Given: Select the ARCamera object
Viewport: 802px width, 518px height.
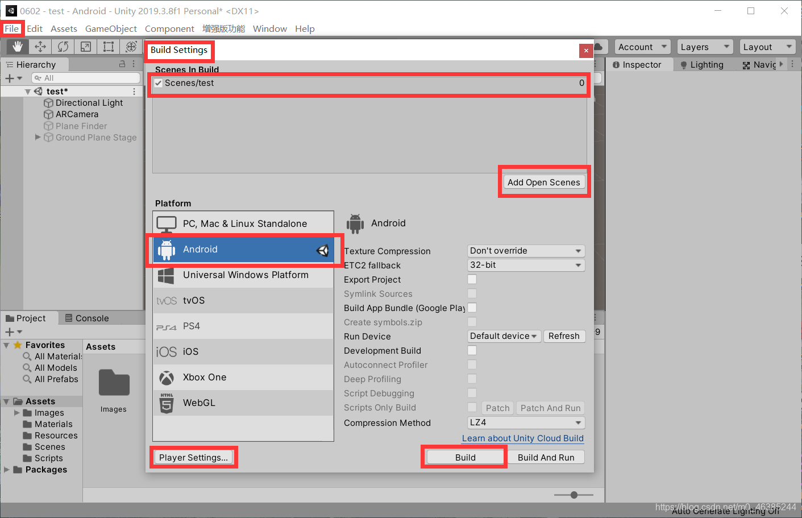Looking at the screenshot, I should coord(71,114).
